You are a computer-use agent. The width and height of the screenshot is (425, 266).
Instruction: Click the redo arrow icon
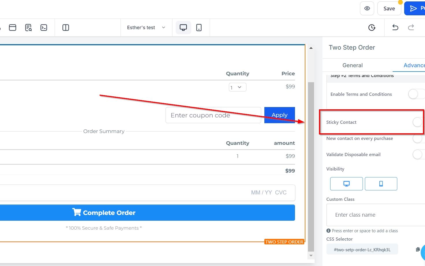point(411,27)
